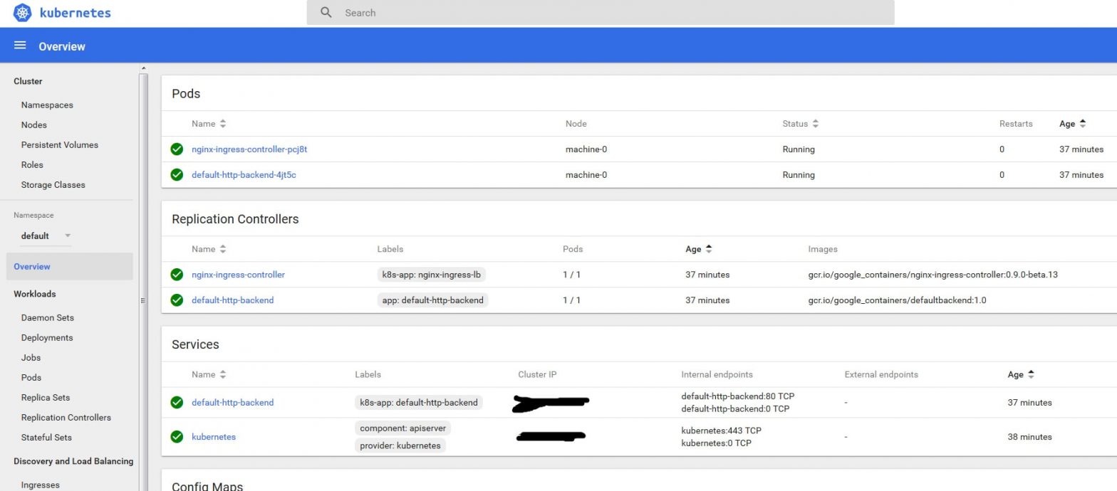Image resolution: width=1117 pixels, height=491 pixels.
Task: Click status icon for default-http-backend replication controller
Action: [x=177, y=300]
